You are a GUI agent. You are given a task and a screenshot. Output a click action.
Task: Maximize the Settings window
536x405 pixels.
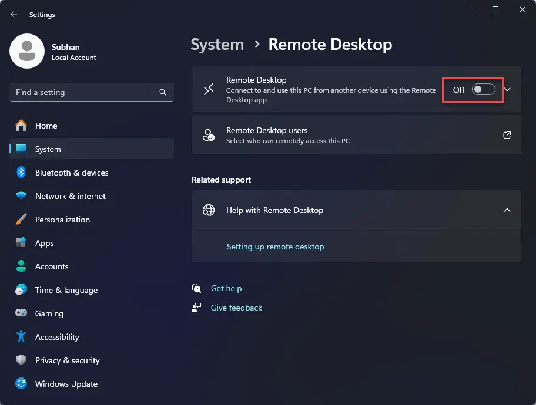point(495,9)
